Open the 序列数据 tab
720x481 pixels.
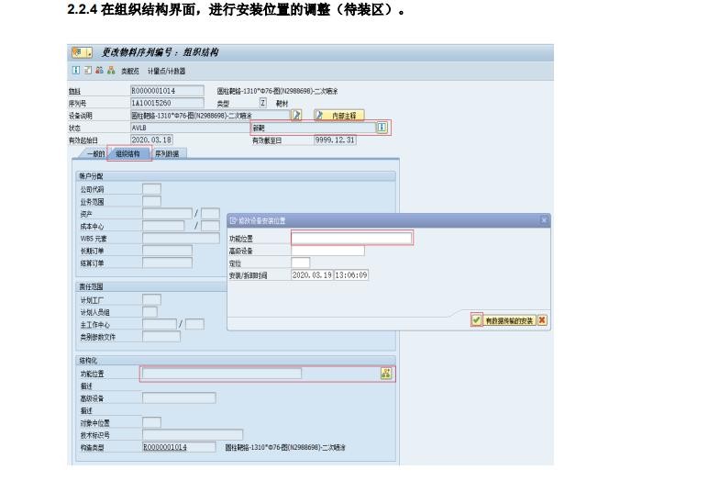[167, 153]
